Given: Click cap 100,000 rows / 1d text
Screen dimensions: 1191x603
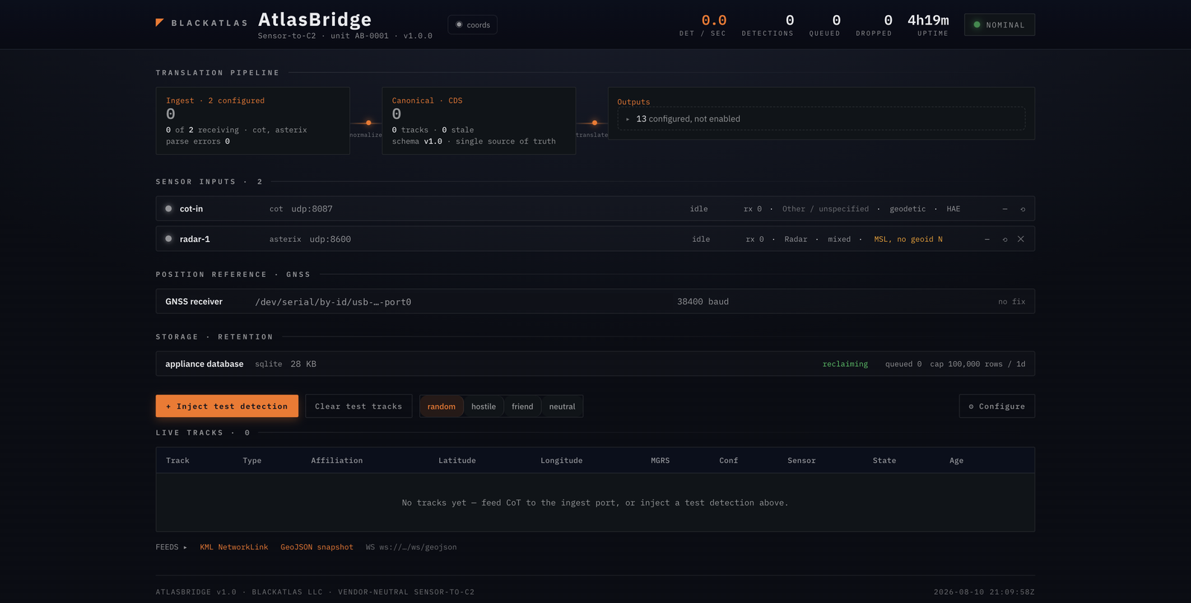Looking at the screenshot, I should pos(977,364).
